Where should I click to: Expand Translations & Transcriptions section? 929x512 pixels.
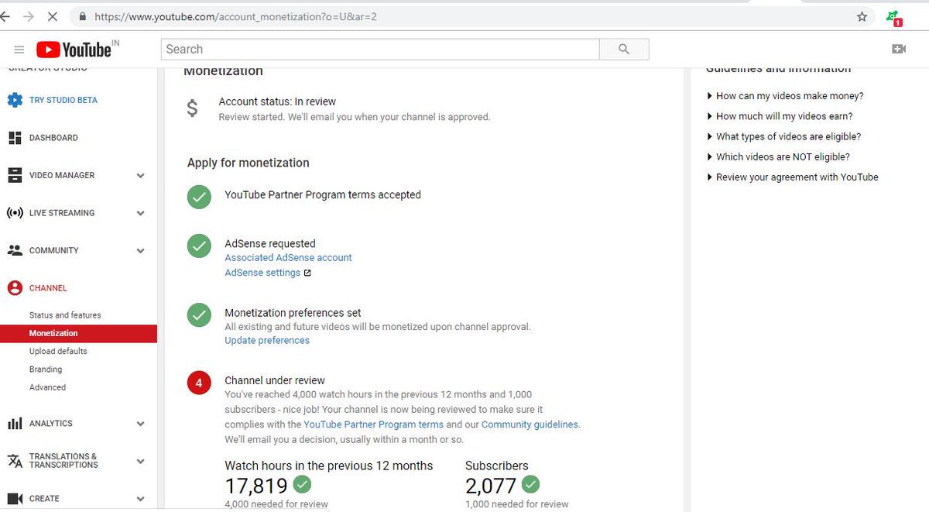coord(140,461)
